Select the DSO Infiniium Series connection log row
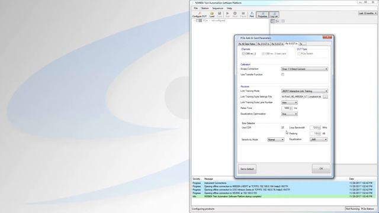The height and width of the screenshot is (213, 379). click(x=284, y=190)
